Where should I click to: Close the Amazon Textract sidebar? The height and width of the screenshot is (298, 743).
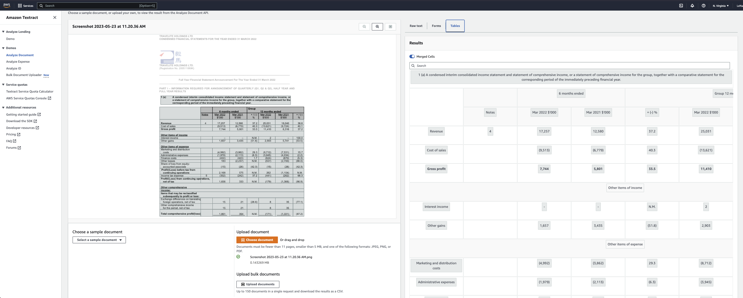[55, 17]
